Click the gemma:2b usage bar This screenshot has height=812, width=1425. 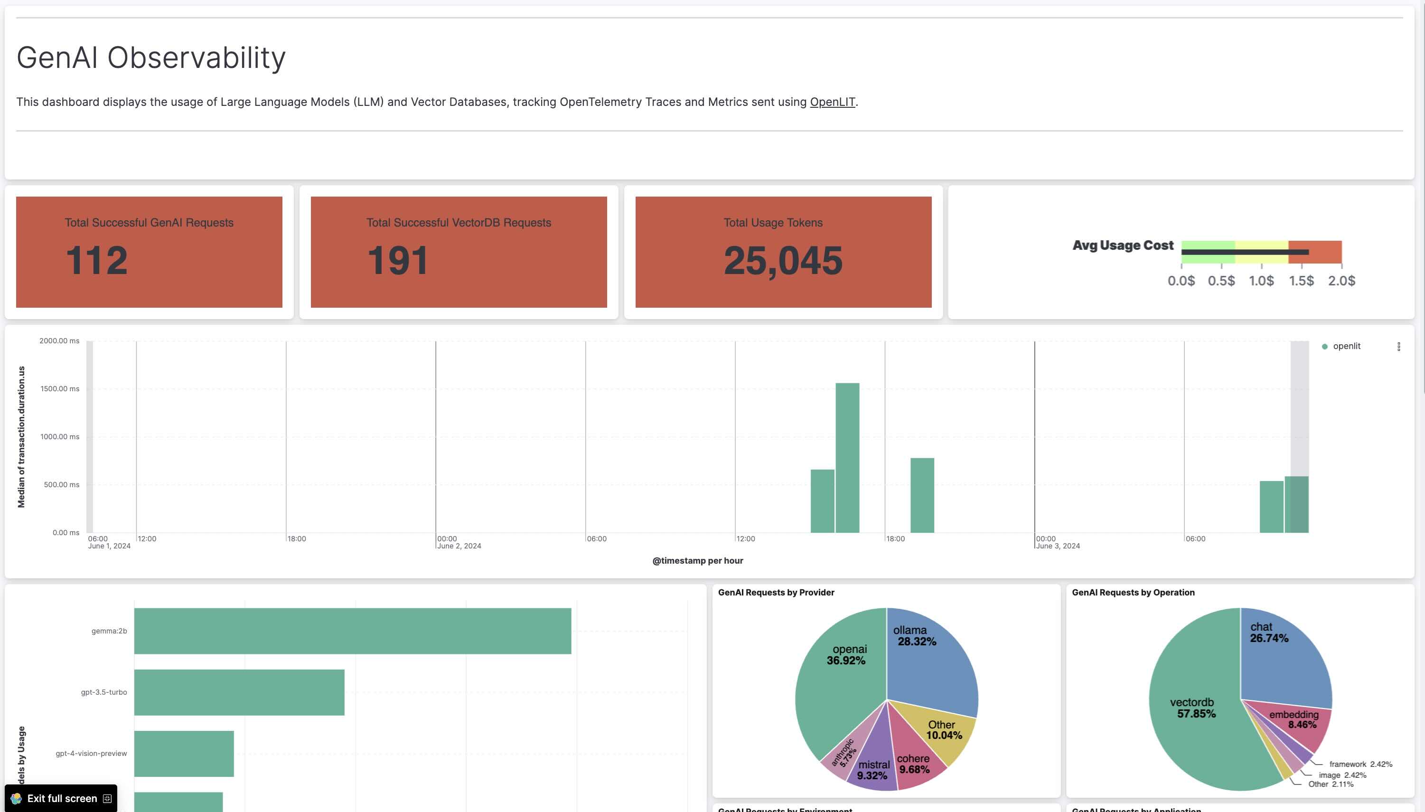(x=352, y=631)
